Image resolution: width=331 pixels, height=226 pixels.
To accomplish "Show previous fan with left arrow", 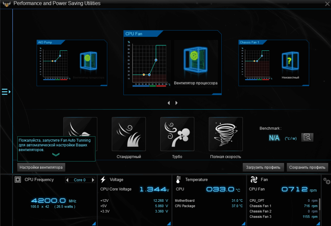I will (x=168, y=103).
